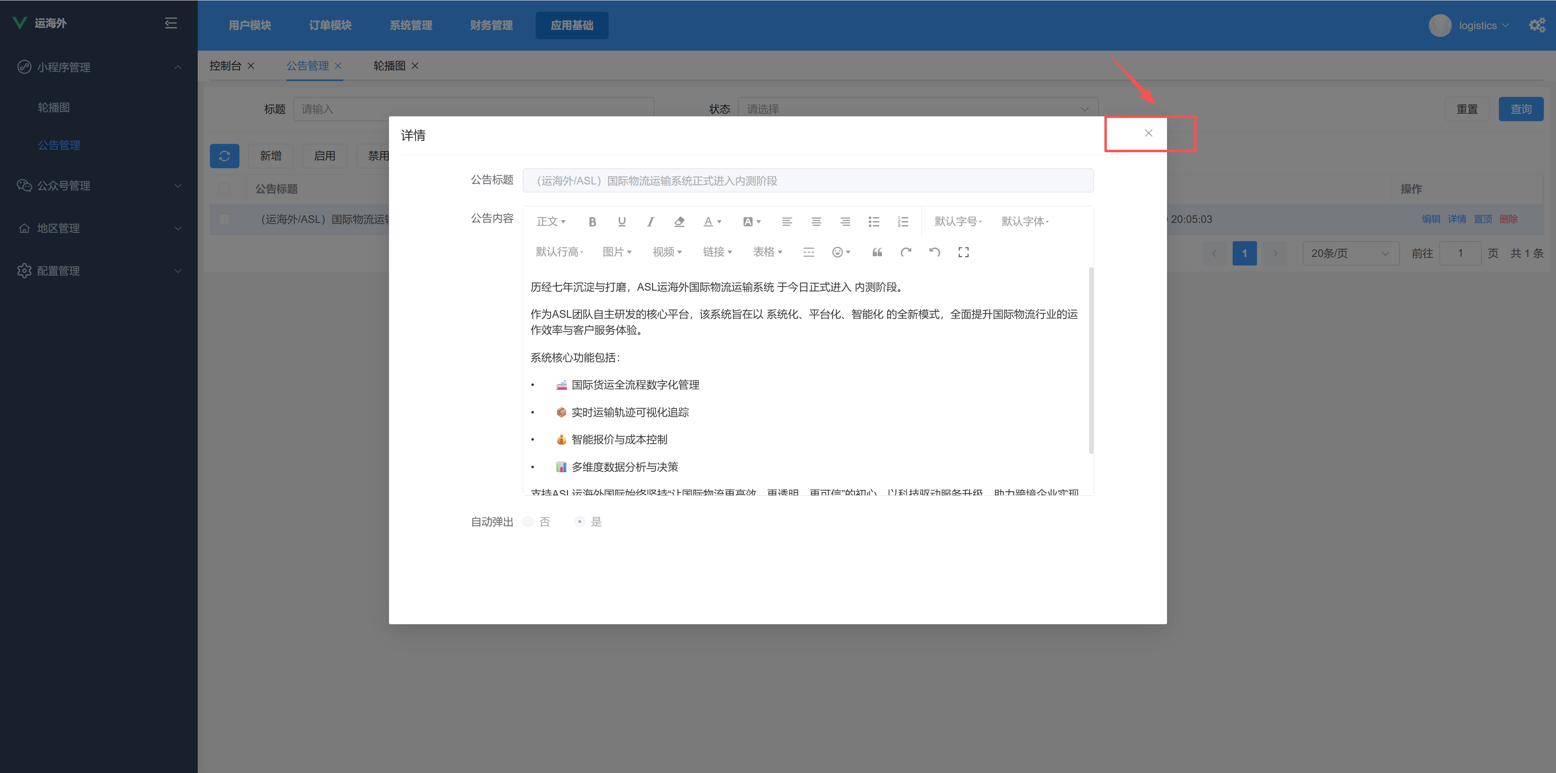Open the 财务管理 module menu

point(491,26)
